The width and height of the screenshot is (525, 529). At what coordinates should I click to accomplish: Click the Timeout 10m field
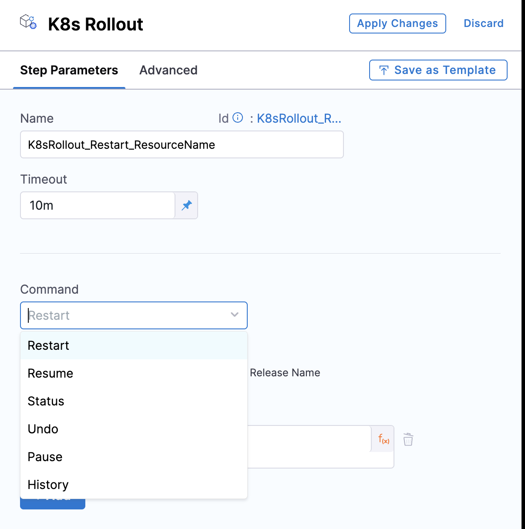[98, 205]
